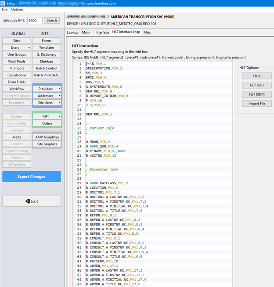This screenshot has height=287, width=274.
Task: Open site Templates
Action: coord(47,47)
